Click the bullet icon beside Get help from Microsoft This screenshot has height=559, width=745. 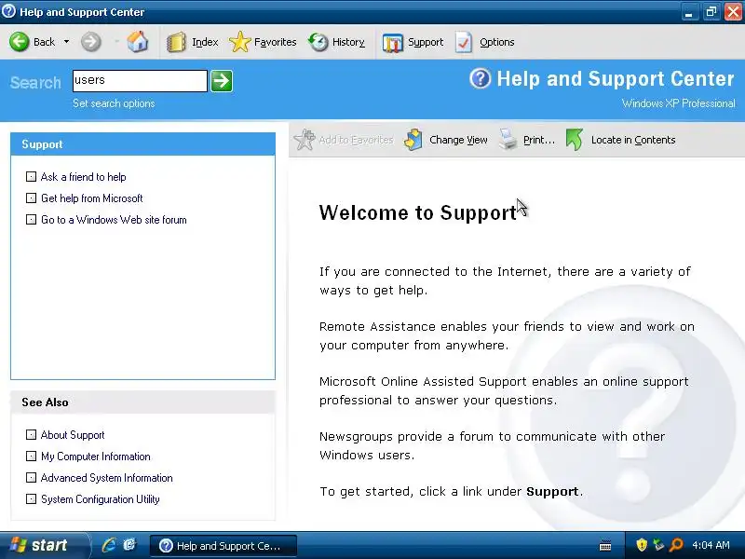coord(31,198)
